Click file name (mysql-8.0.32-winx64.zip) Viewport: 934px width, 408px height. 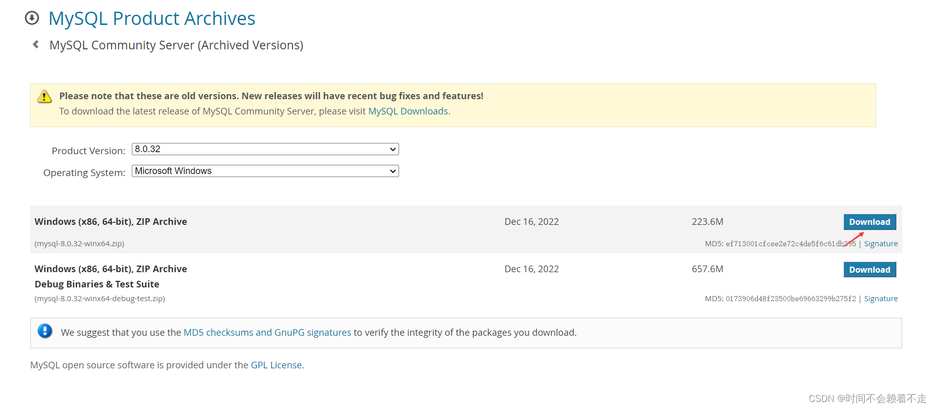[79, 244]
